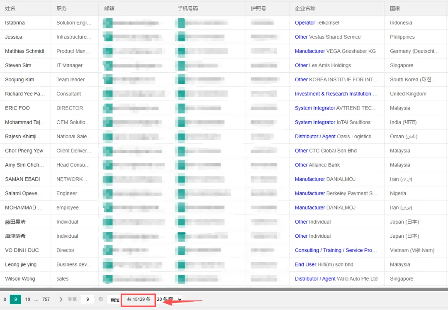Click the current page 9 indicator
This screenshot has width=448, height=310.
15,300
